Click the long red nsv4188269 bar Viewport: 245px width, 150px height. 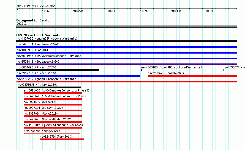127,82
